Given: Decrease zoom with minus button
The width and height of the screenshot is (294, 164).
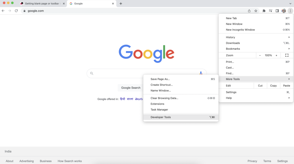Looking at the screenshot, I should [x=260, y=55].
